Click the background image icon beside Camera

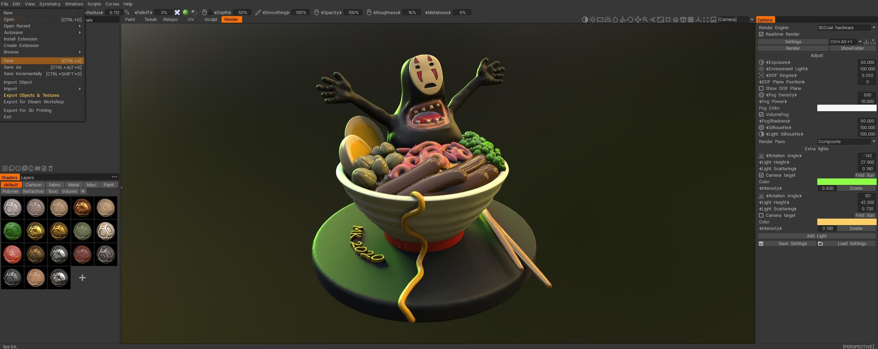[x=713, y=20]
